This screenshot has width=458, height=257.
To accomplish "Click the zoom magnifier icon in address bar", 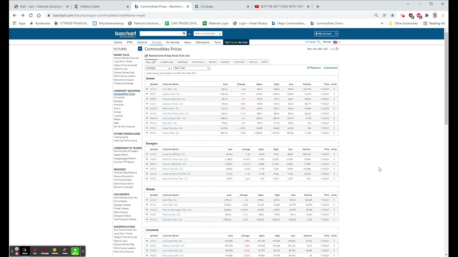I will tap(376, 15).
